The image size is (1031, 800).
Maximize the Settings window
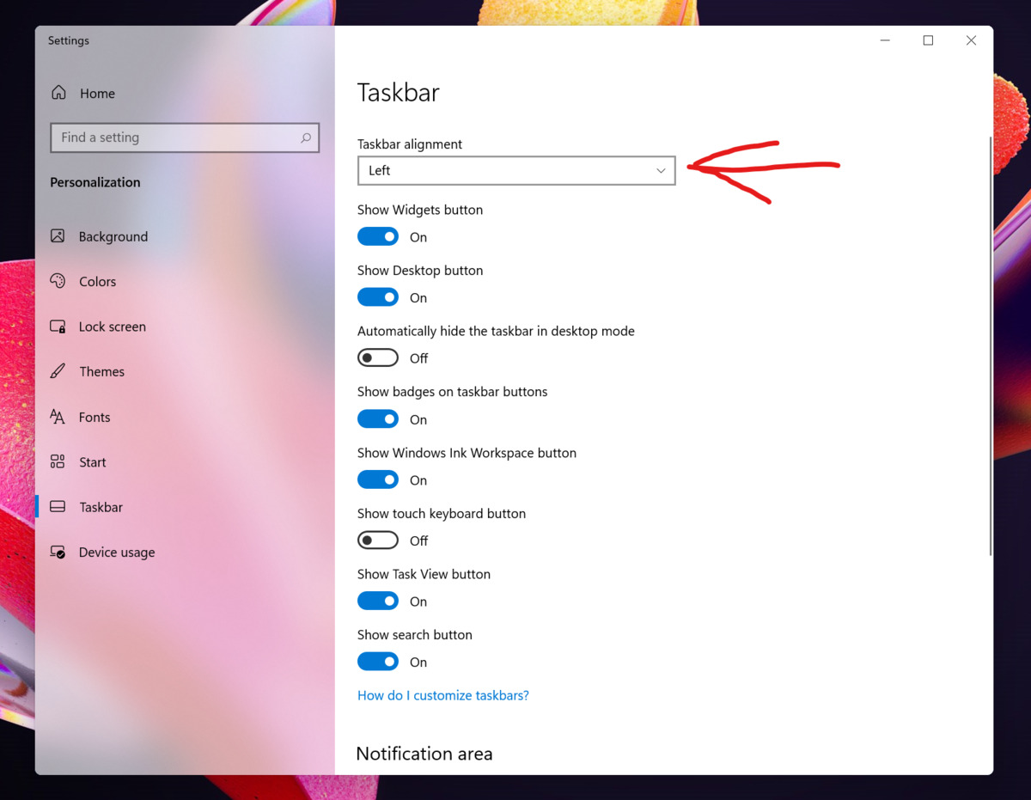coord(928,40)
